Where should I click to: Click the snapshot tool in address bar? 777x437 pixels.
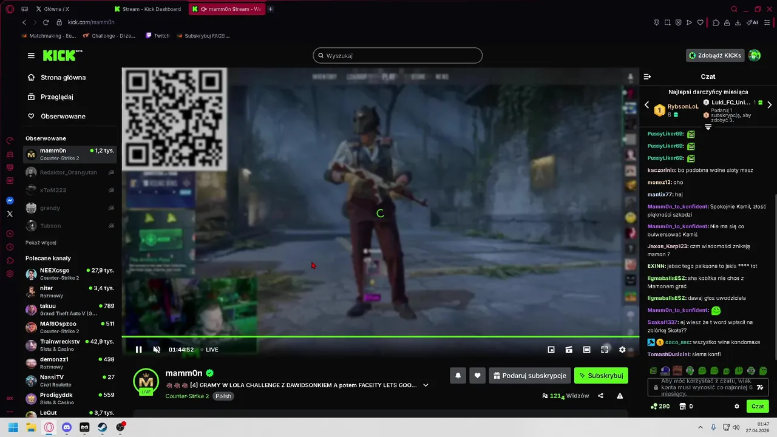pyautogui.click(x=667, y=22)
